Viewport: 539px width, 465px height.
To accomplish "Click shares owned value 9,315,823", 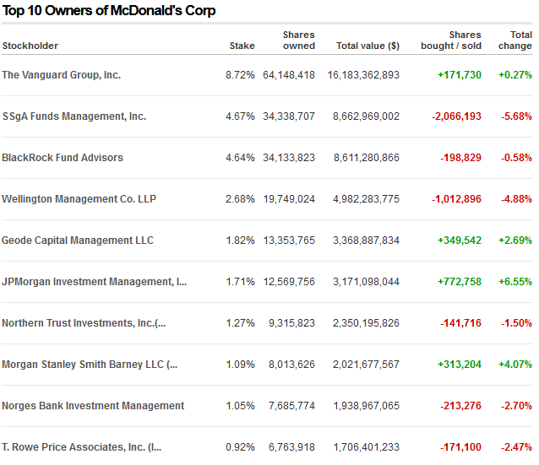I will click(291, 323).
